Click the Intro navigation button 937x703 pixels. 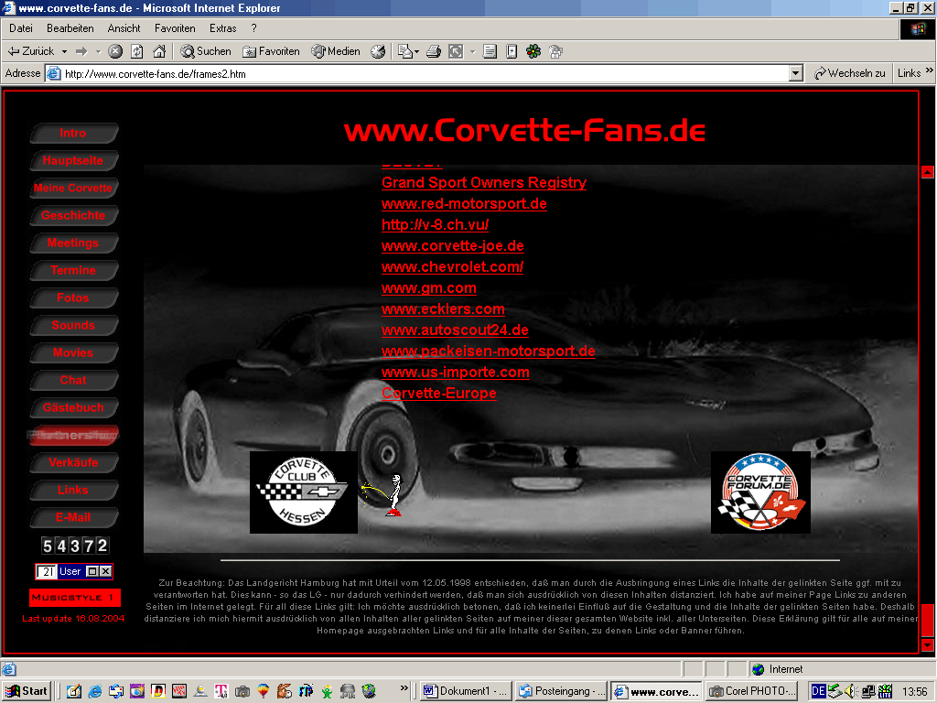click(x=73, y=134)
